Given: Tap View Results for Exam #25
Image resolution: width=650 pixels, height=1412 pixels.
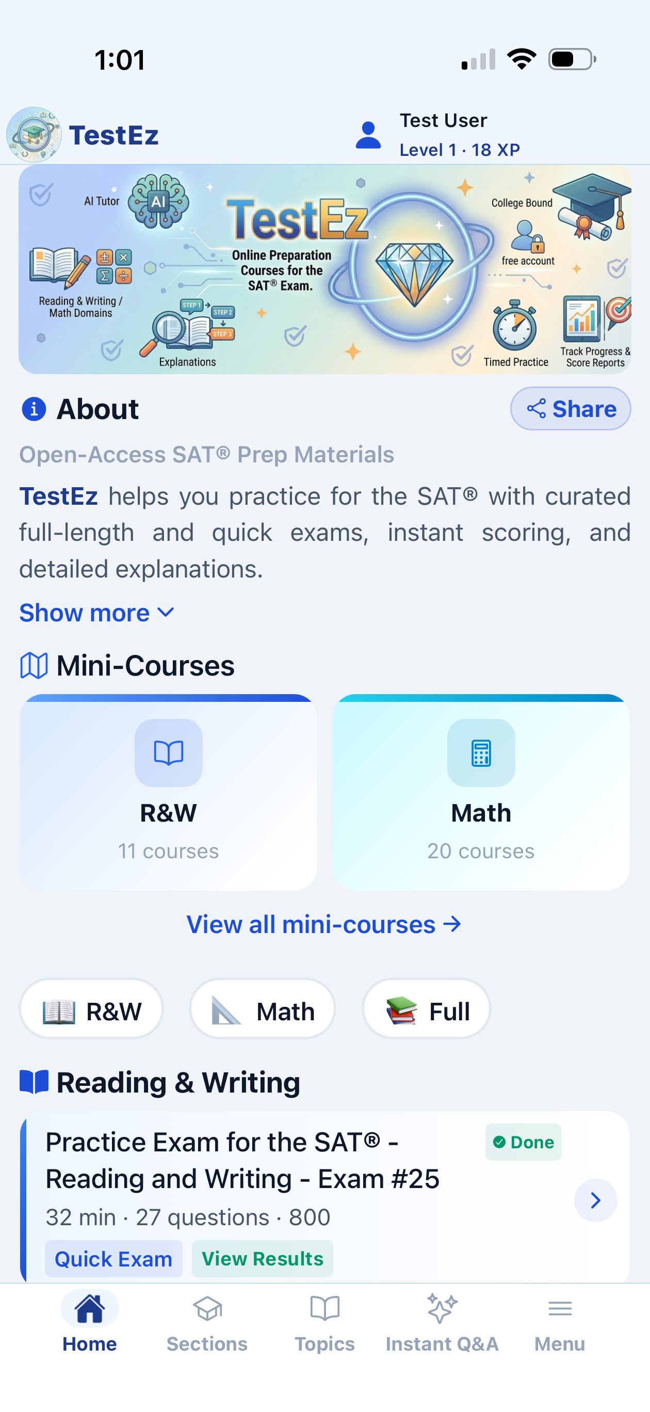Looking at the screenshot, I should [x=263, y=1259].
